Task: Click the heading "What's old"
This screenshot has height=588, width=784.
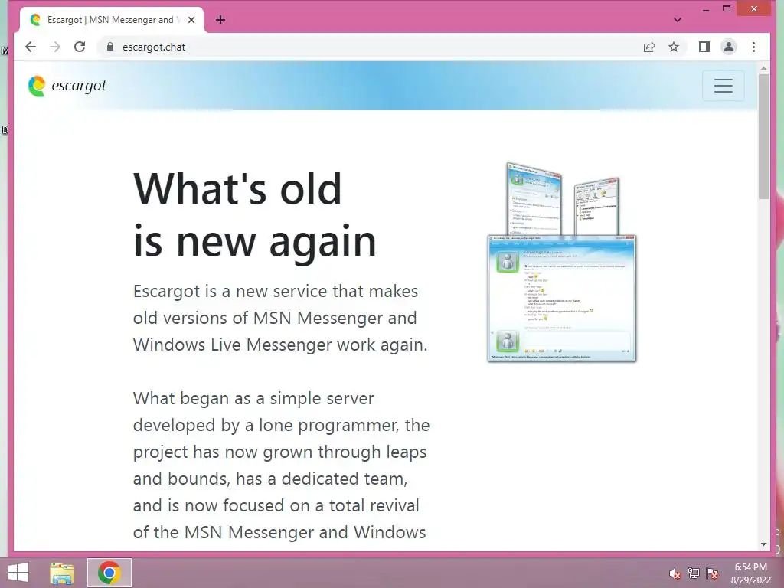Action: pos(237,188)
